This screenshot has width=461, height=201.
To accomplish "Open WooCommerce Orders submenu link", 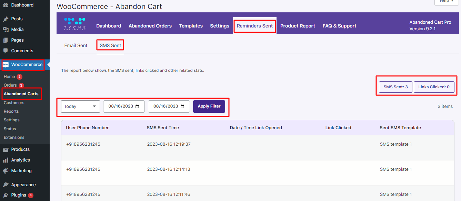I will [10, 85].
